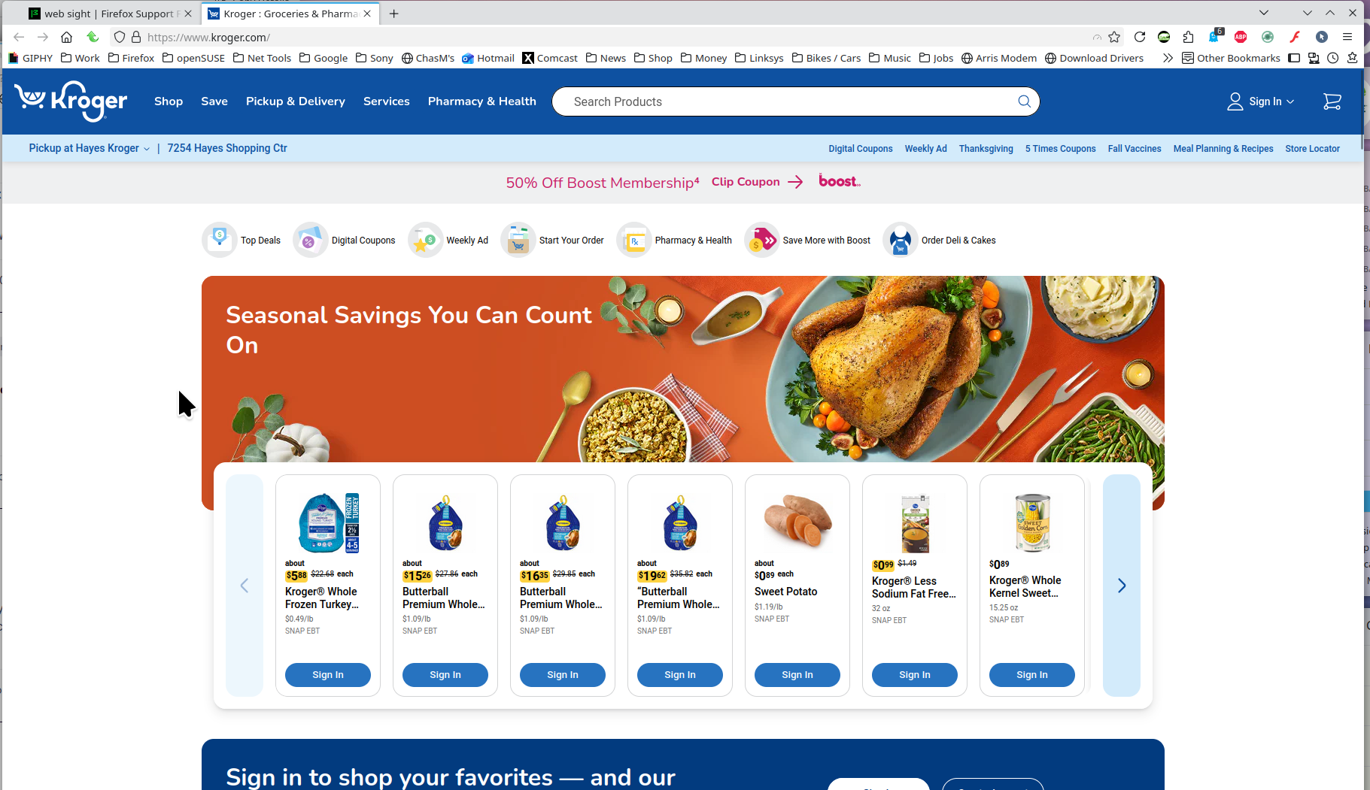1370x790 pixels.
Task: Expand the Pickup at Hayes Kroger selector
Action: (89, 148)
